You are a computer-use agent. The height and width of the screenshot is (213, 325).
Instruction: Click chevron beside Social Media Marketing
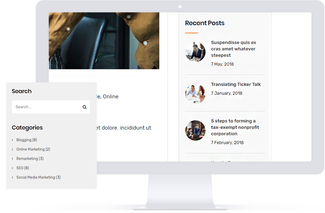12,177
